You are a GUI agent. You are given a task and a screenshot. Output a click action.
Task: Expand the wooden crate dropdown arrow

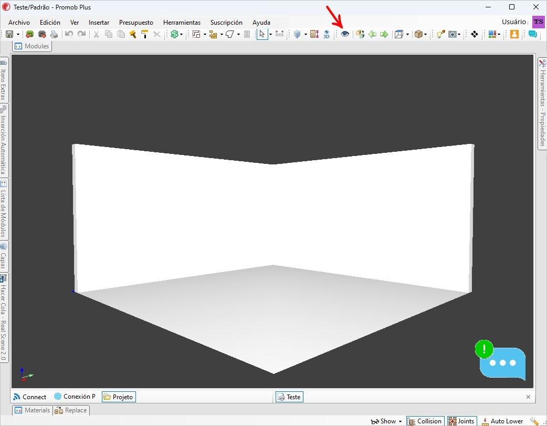pyautogui.click(x=425, y=34)
